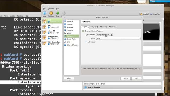Select the VM1 machine icon in list
The width and height of the screenshot is (170, 96).
coord(44,21)
